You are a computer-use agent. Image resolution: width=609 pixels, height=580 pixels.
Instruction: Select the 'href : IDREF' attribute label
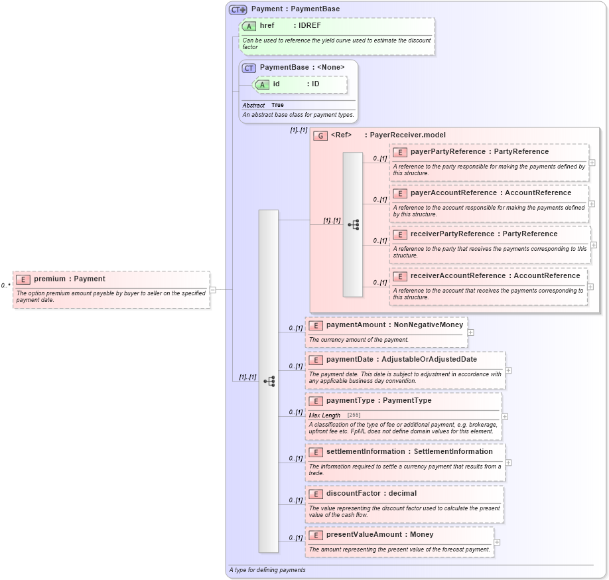click(x=291, y=26)
